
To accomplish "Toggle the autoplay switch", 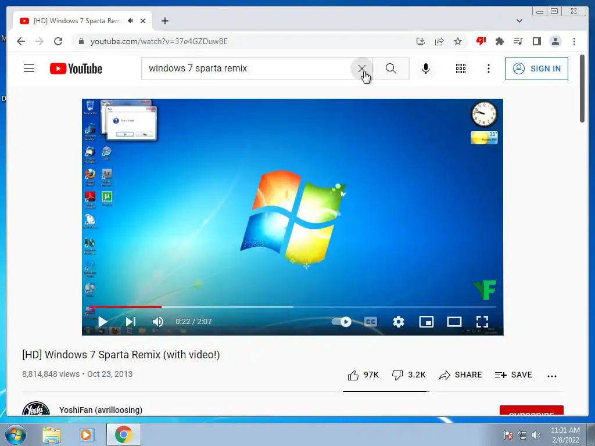I will pos(342,322).
